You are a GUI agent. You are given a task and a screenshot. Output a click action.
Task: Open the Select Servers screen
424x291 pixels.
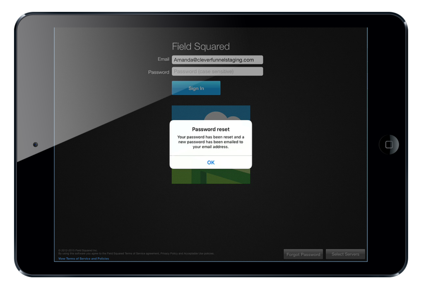pos(345,254)
